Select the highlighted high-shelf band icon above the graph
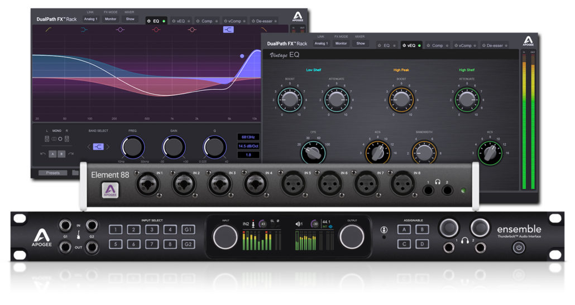This screenshot has width=575, height=305. click(x=228, y=30)
